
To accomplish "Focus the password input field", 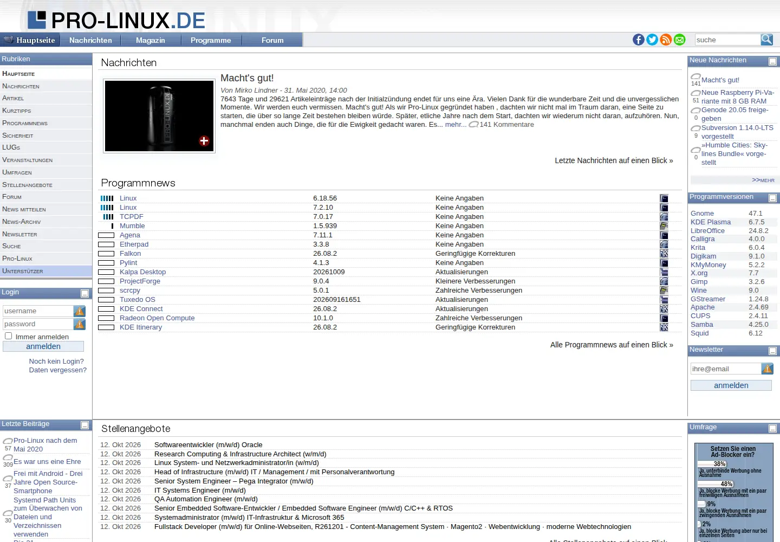I will [x=38, y=324].
